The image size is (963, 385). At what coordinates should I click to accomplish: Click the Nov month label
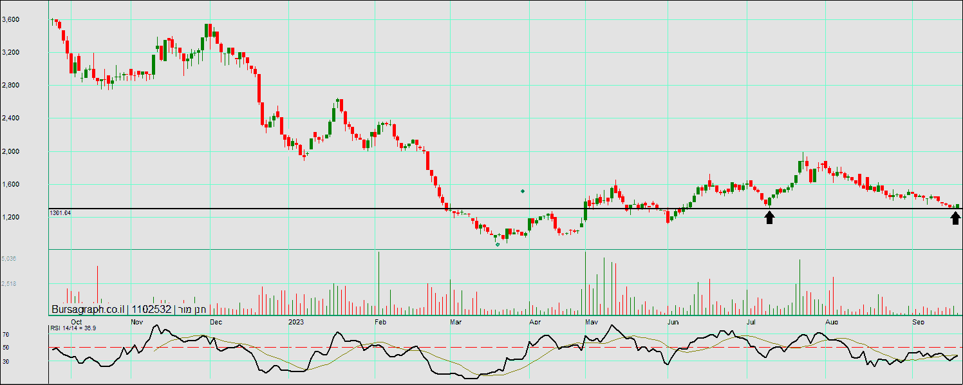pyautogui.click(x=137, y=321)
